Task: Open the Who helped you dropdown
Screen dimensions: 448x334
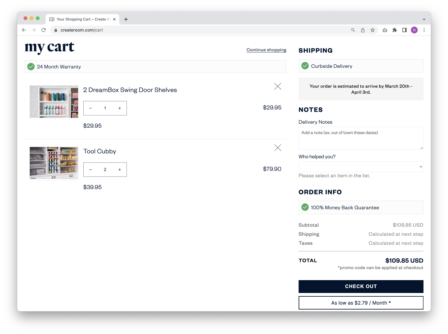Action: (x=361, y=167)
